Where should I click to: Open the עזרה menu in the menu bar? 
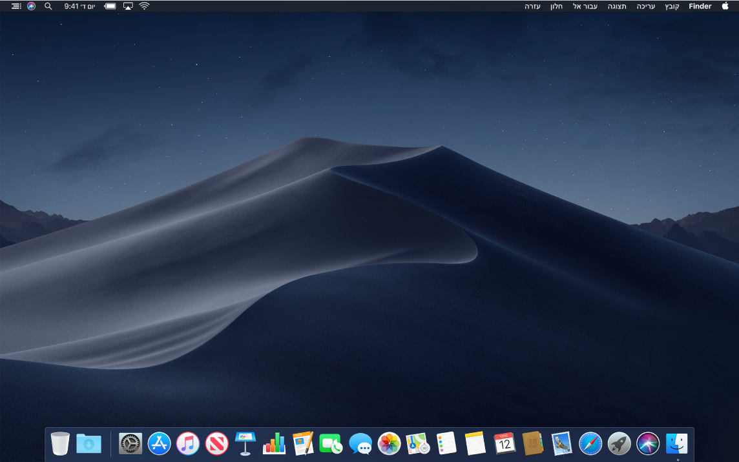(x=532, y=6)
